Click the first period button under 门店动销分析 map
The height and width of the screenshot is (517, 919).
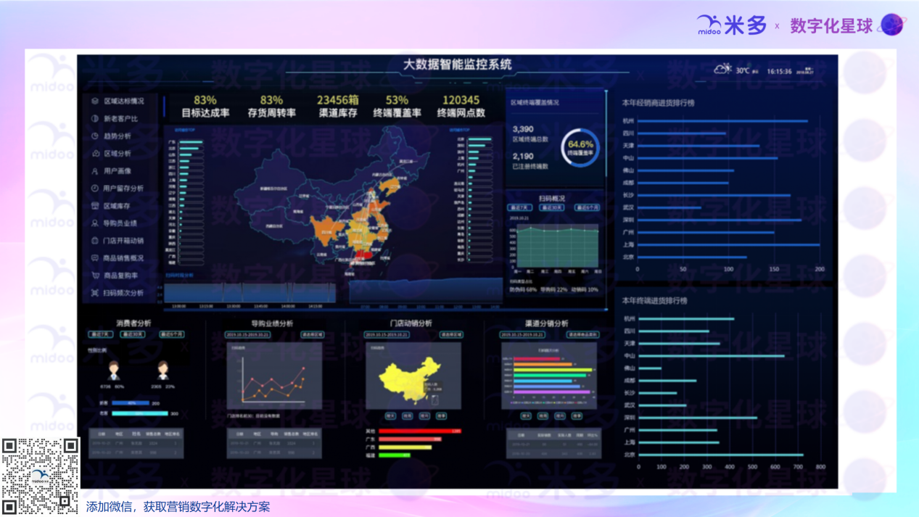click(390, 416)
